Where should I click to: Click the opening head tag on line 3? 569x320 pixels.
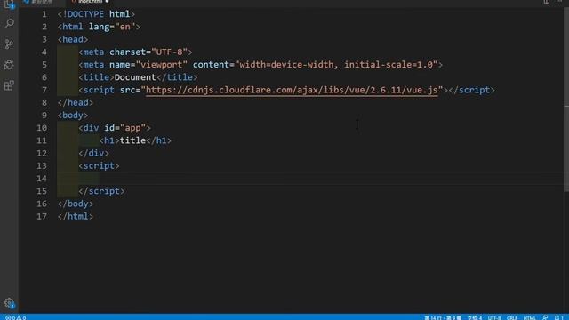73,39
